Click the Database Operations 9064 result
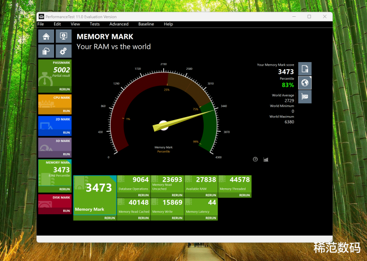This screenshot has height=261, width=367. [134, 184]
